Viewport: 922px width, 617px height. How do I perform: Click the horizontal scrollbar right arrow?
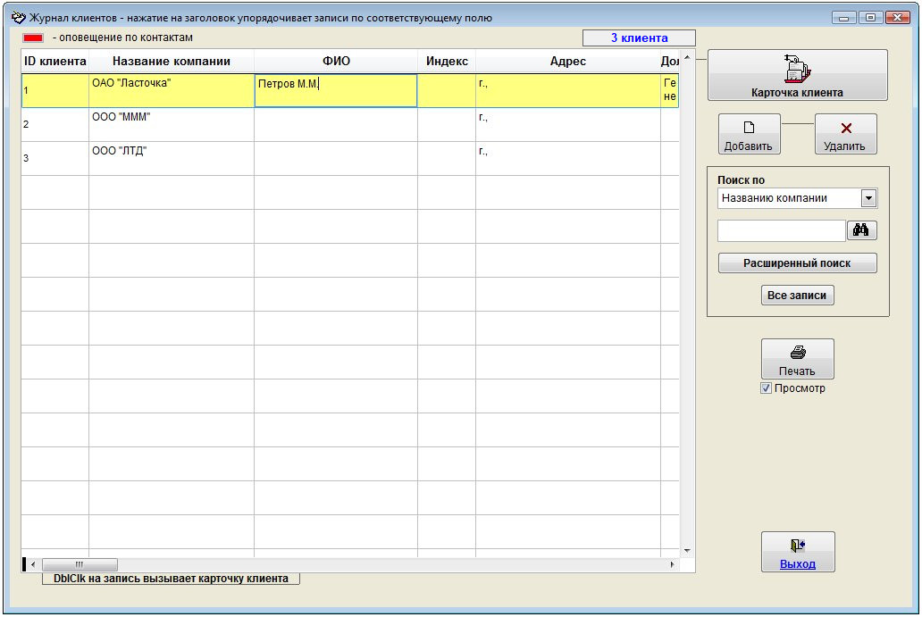(x=672, y=565)
